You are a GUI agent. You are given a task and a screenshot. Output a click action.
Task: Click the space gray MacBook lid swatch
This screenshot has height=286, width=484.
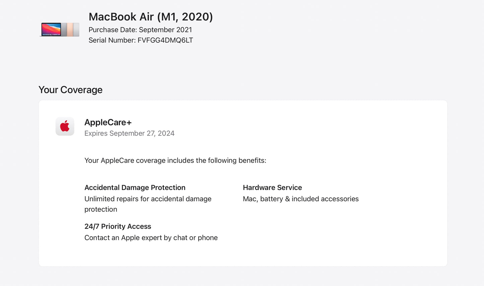click(64, 29)
